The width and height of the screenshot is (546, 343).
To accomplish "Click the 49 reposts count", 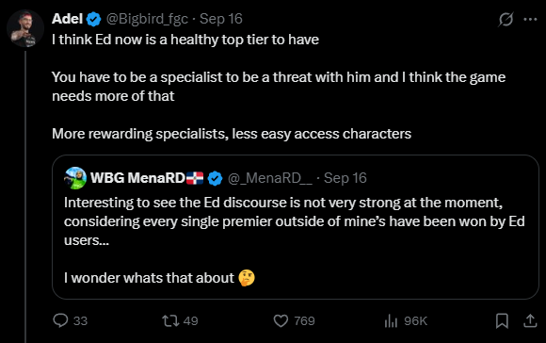I will [190, 320].
